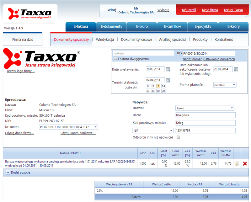Edit the invoice line item with pencil icon

click(237, 164)
